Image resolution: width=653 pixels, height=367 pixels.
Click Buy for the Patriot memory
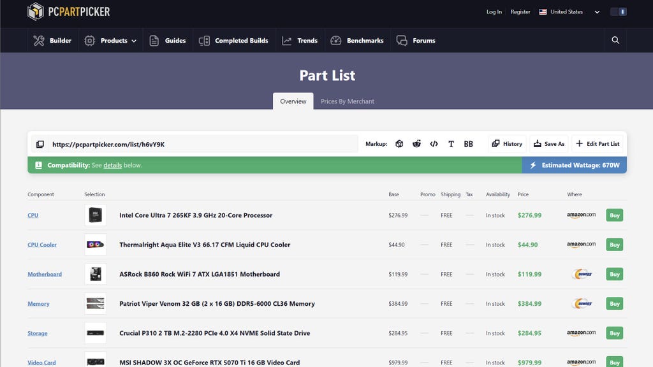614,304
